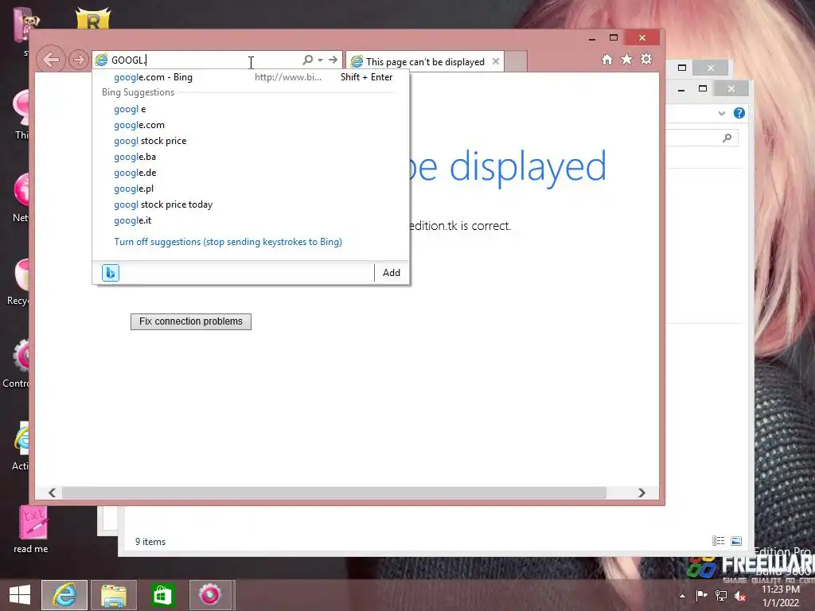Open Help icon in background Explorer window
This screenshot has width=815, height=611.
739,113
